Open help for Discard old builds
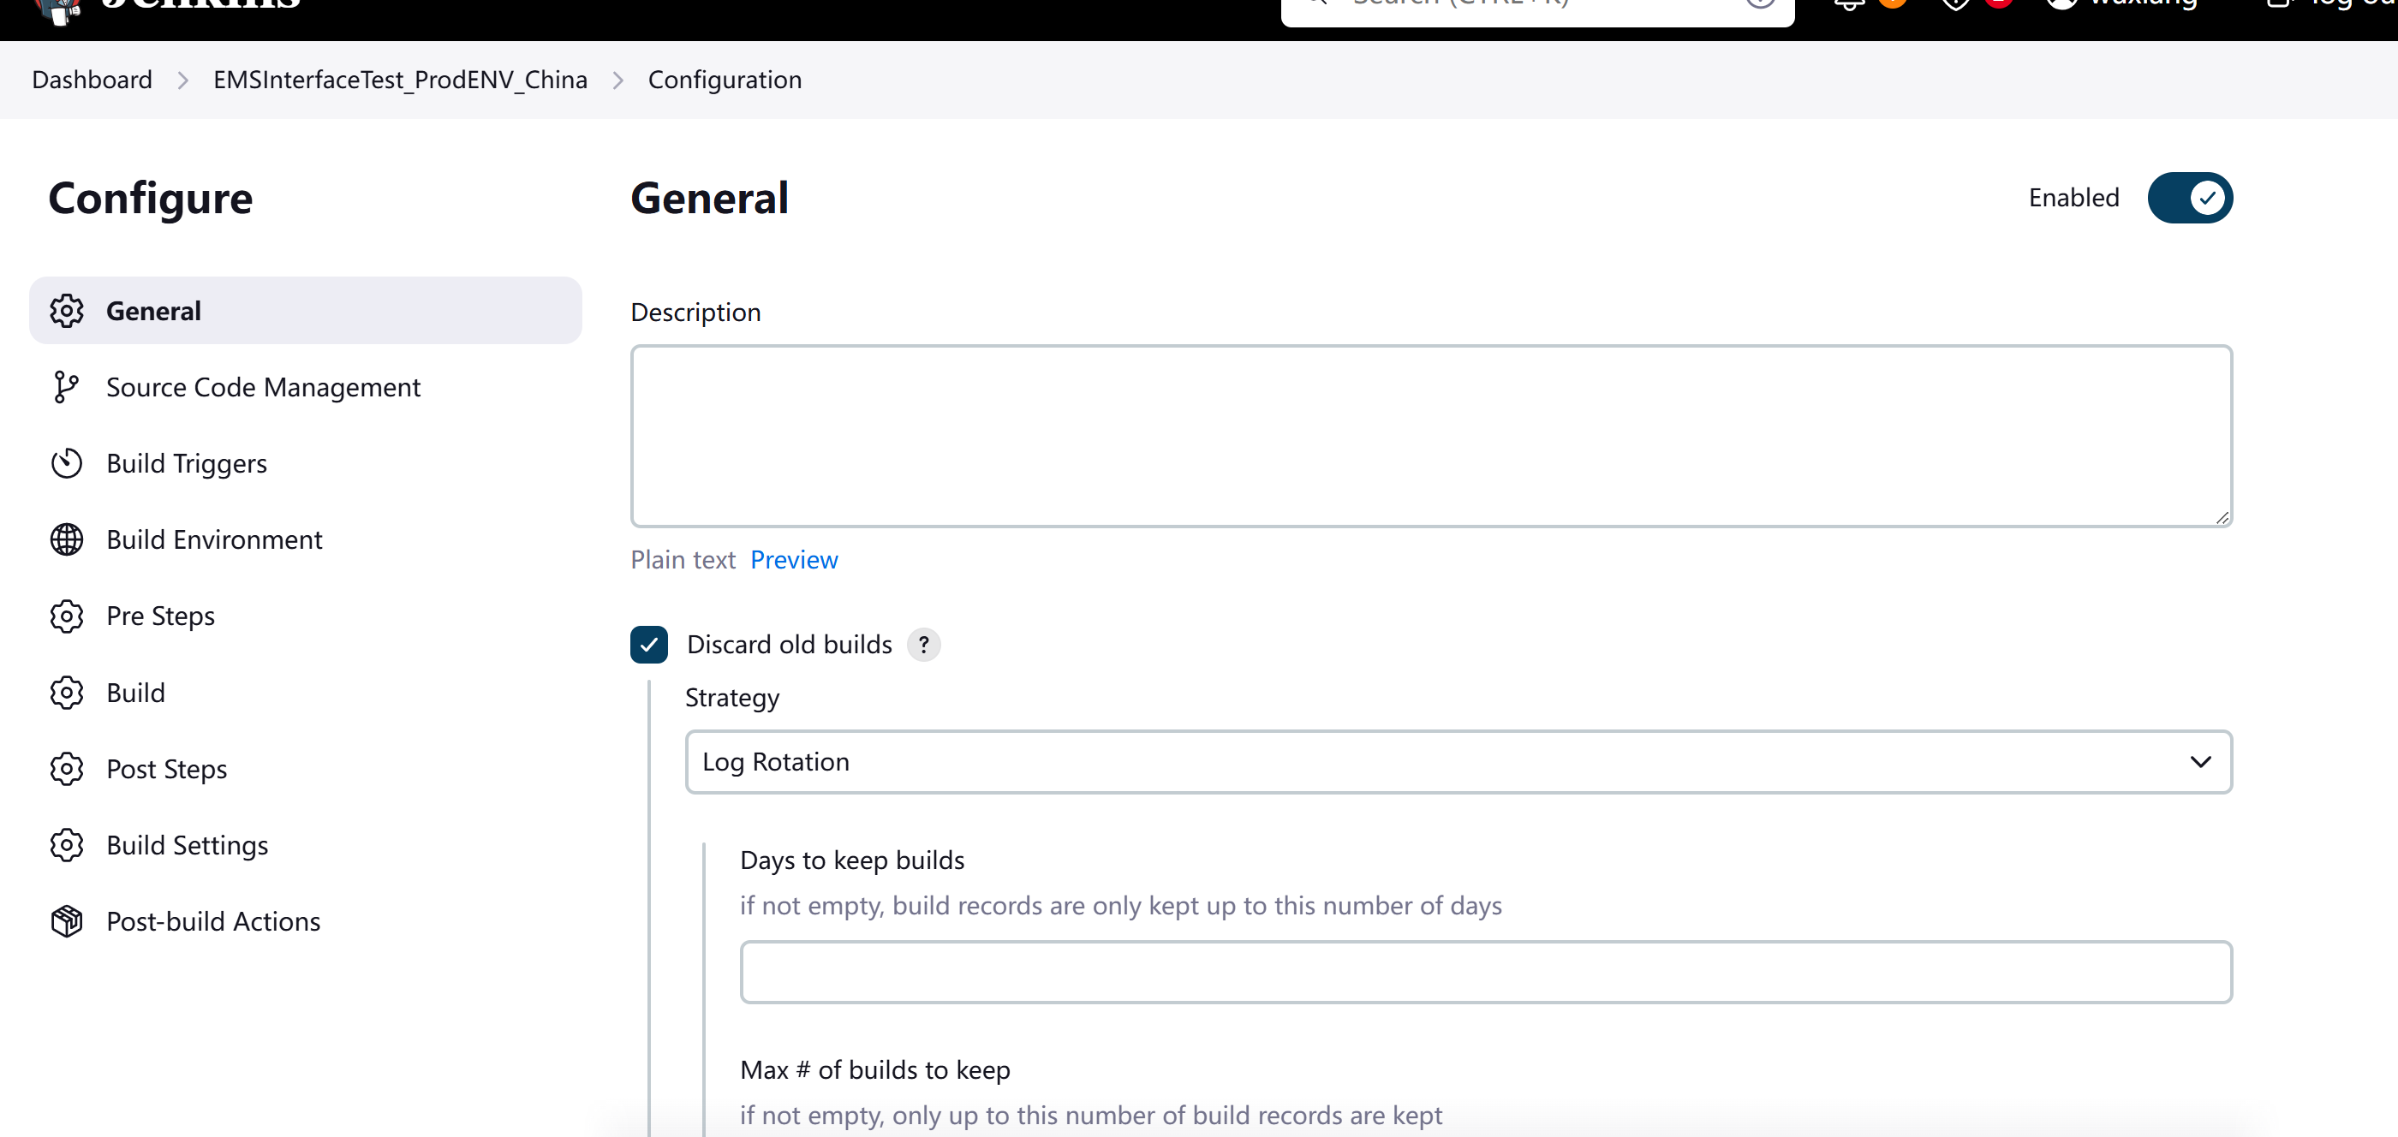Image resolution: width=2398 pixels, height=1137 pixels. pos(923,645)
